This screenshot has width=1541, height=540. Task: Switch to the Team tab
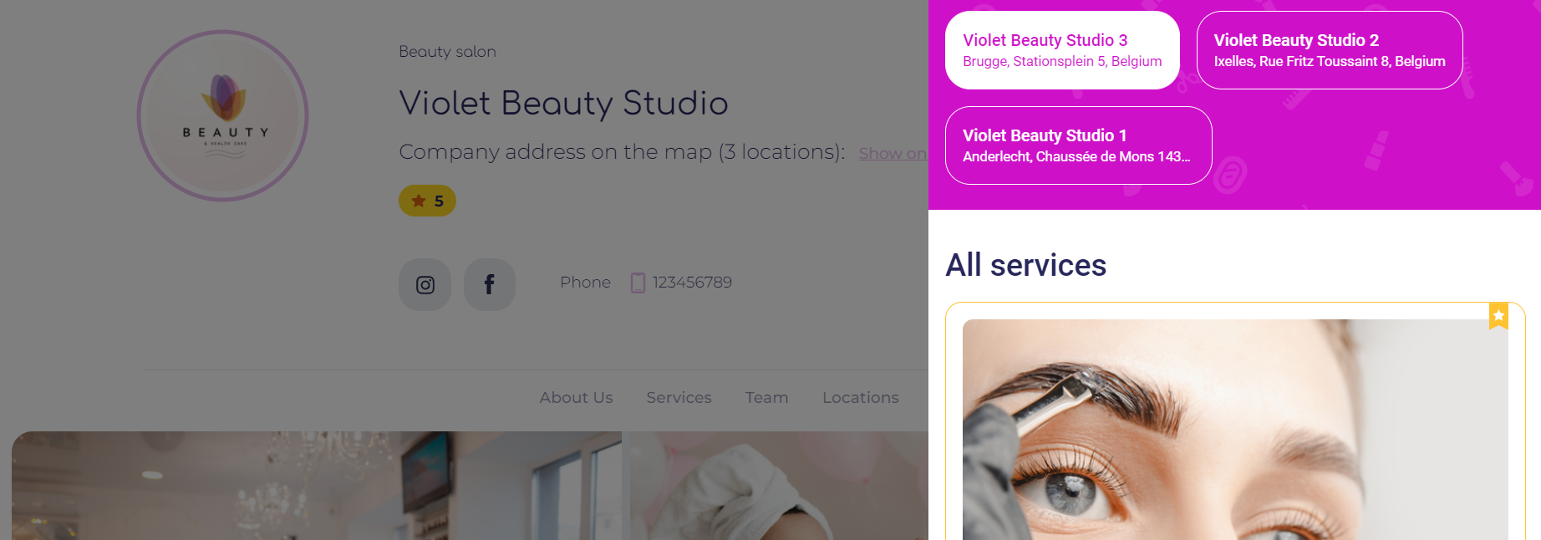click(x=766, y=398)
